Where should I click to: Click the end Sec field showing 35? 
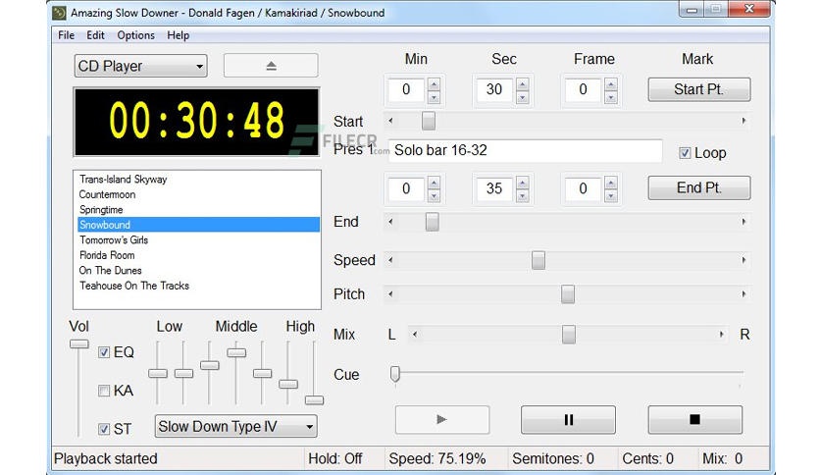(x=494, y=188)
